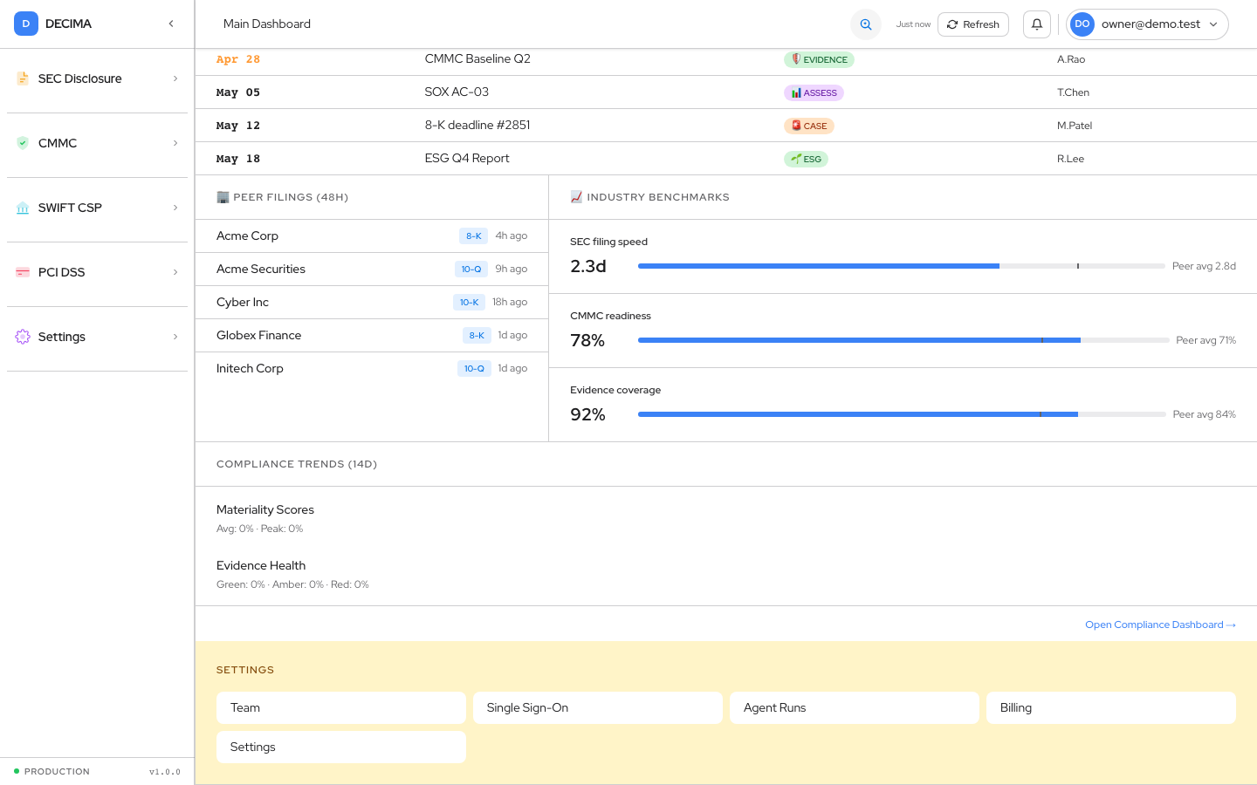
Task: Click the DECIMA logo icon
Action: pyautogui.click(x=26, y=24)
